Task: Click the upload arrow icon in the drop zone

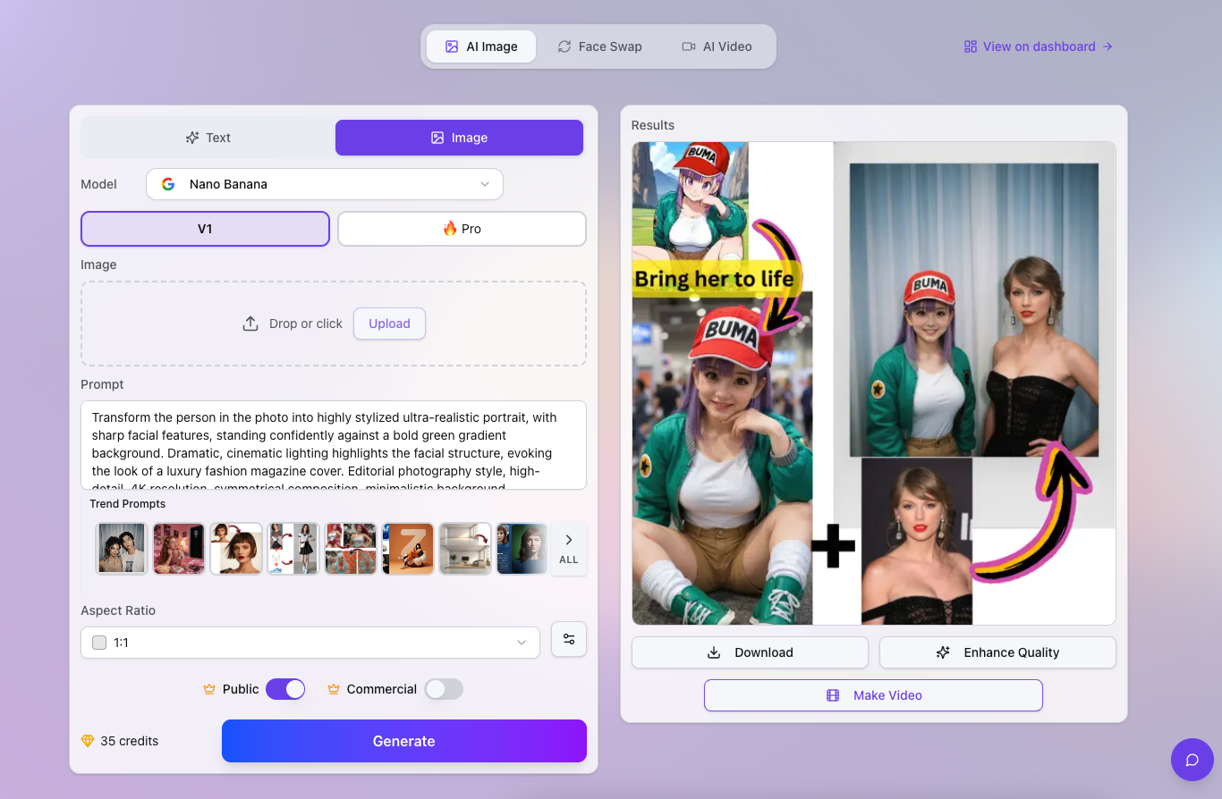Action: tap(250, 324)
